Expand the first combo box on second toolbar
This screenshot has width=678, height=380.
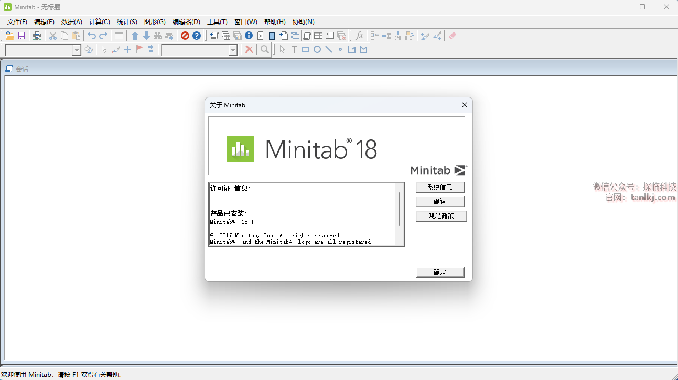[77, 50]
